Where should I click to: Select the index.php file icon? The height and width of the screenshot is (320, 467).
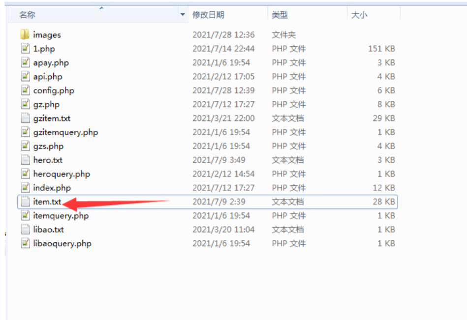[x=25, y=188]
